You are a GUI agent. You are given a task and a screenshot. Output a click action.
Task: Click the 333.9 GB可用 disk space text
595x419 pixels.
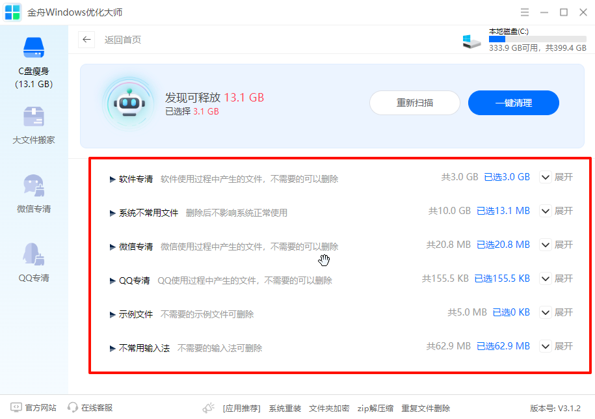point(514,48)
